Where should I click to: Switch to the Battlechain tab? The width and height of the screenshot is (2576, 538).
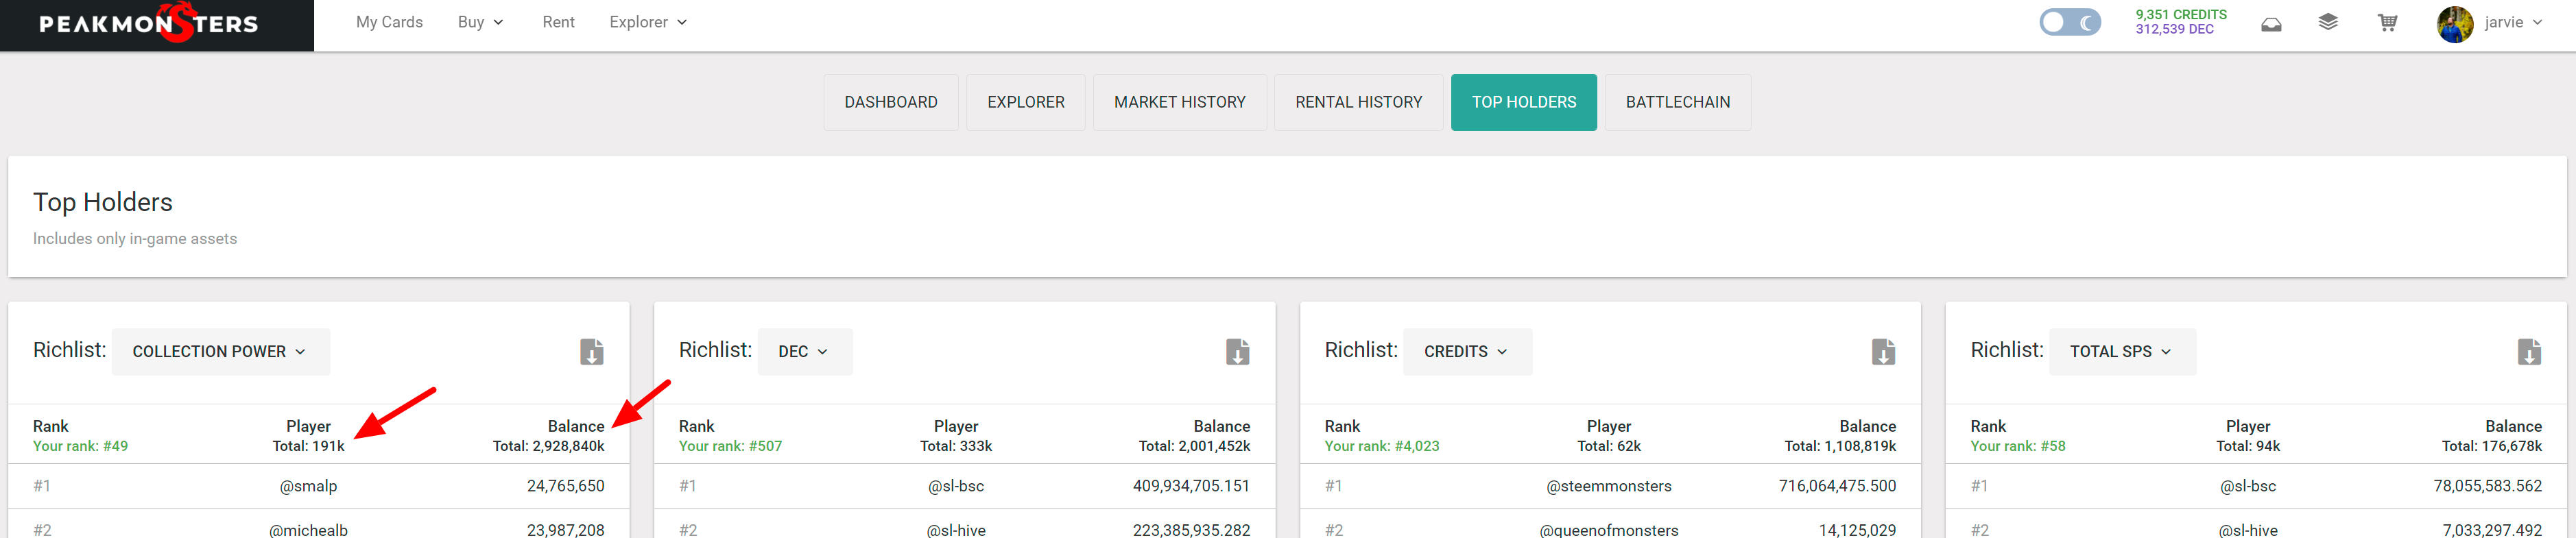point(1677,102)
